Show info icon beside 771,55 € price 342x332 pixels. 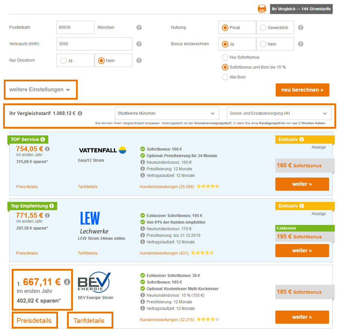tap(47, 215)
